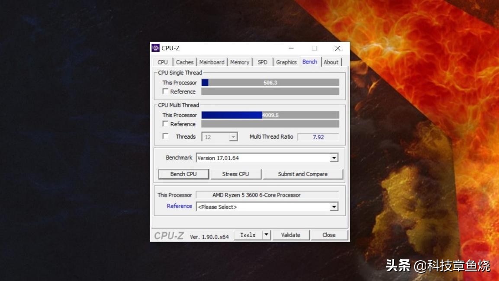
Task: Open the Benchmark version dropdown
Action: [x=334, y=158]
